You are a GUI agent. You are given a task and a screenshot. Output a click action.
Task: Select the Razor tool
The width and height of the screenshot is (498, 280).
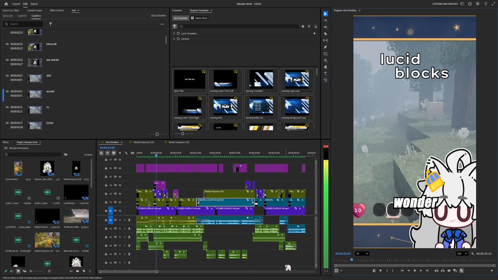pos(325,34)
